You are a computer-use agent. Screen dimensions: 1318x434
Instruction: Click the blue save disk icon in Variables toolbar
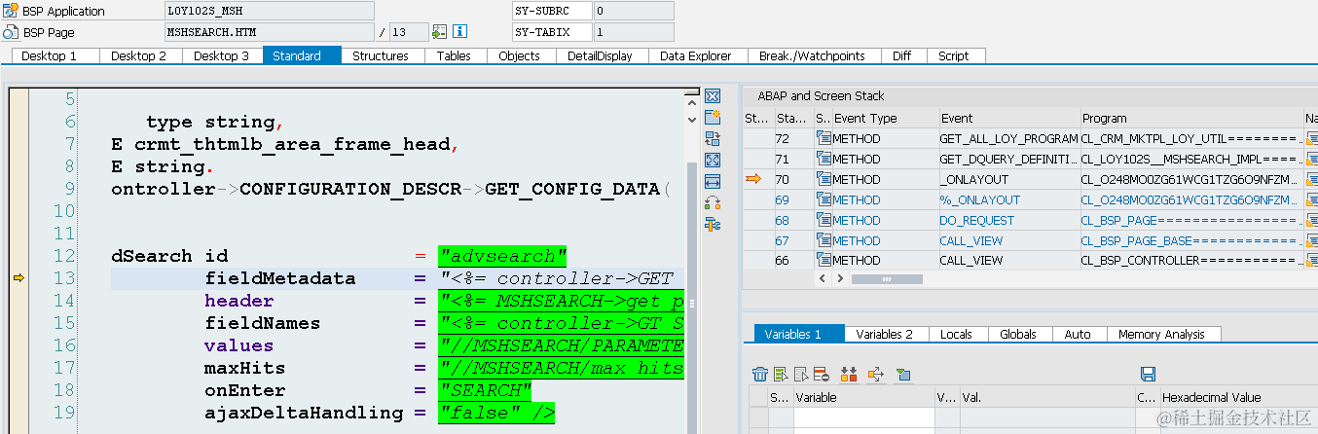[x=1148, y=374]
